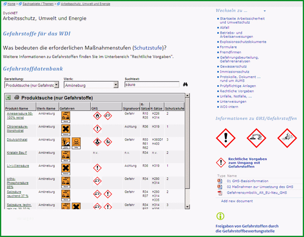This screenshot has width=304, height=237.
Task: Click Home breadcrumb link
Action: tap(11, 4)
